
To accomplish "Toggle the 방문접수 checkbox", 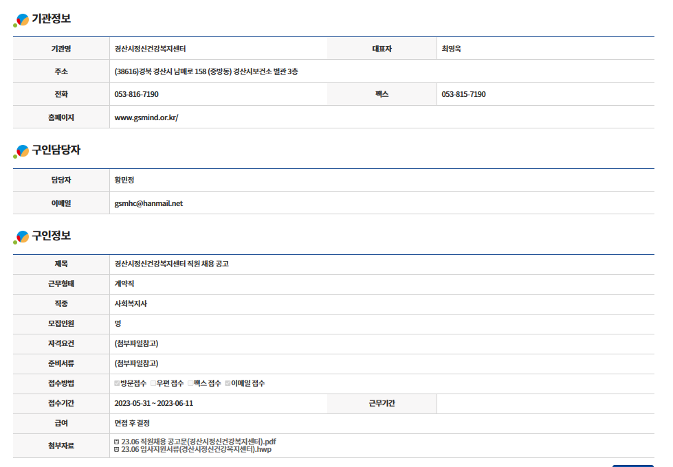I will point(117,383).
